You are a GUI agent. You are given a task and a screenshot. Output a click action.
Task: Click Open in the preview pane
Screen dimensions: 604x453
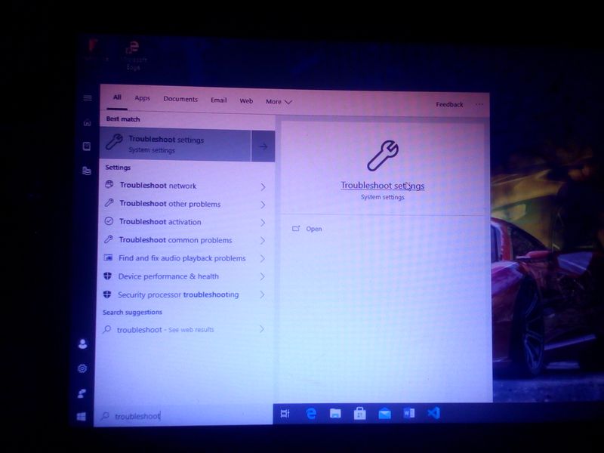[x=313, y=229]
